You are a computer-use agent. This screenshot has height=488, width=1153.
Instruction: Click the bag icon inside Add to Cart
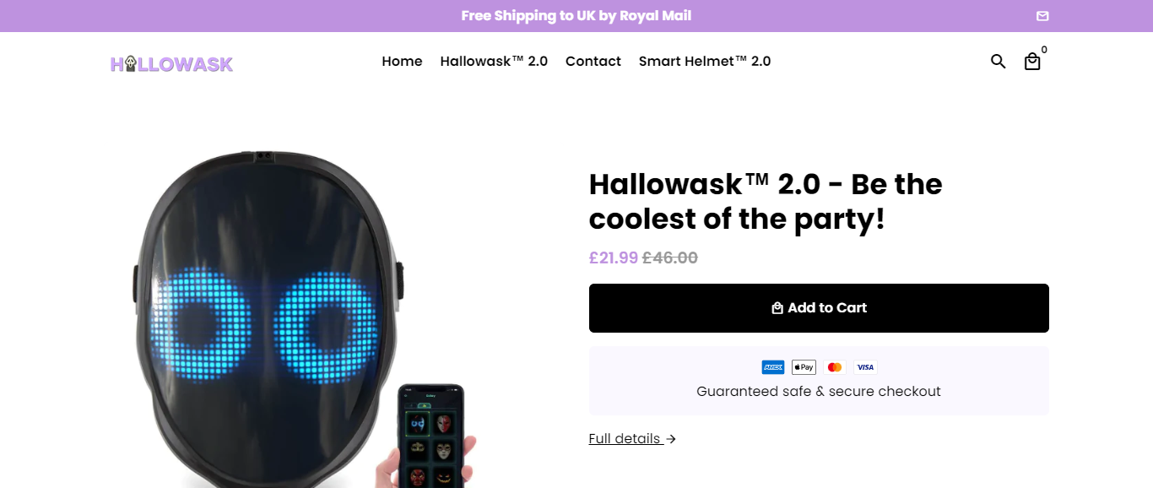point(777,308)
